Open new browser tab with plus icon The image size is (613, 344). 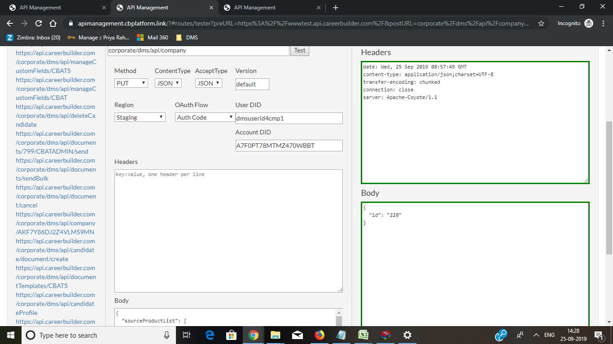click(336, 8)
